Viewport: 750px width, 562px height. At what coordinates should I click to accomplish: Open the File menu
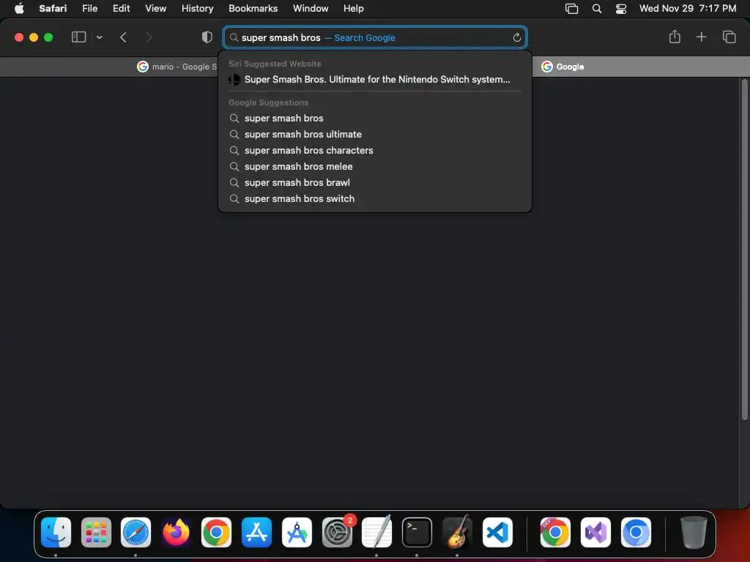tap(89, 8)
